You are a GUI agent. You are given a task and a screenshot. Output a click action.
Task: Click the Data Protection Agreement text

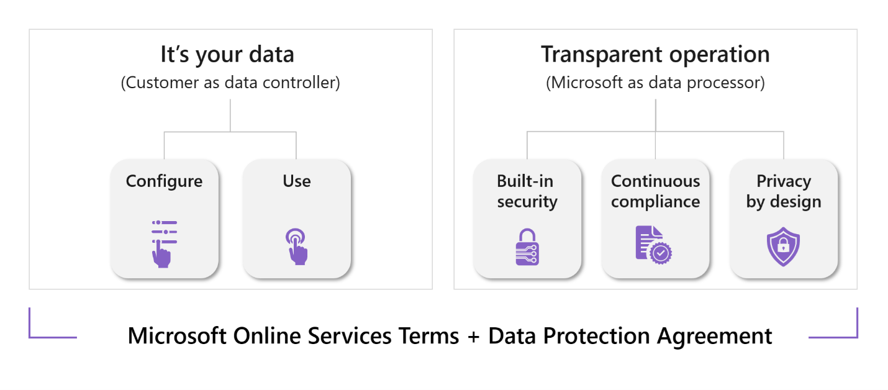(x=630, y=336)
